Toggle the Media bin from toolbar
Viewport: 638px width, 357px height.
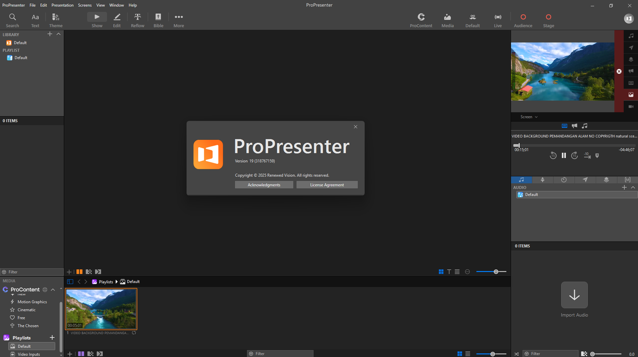pos(447,20)
